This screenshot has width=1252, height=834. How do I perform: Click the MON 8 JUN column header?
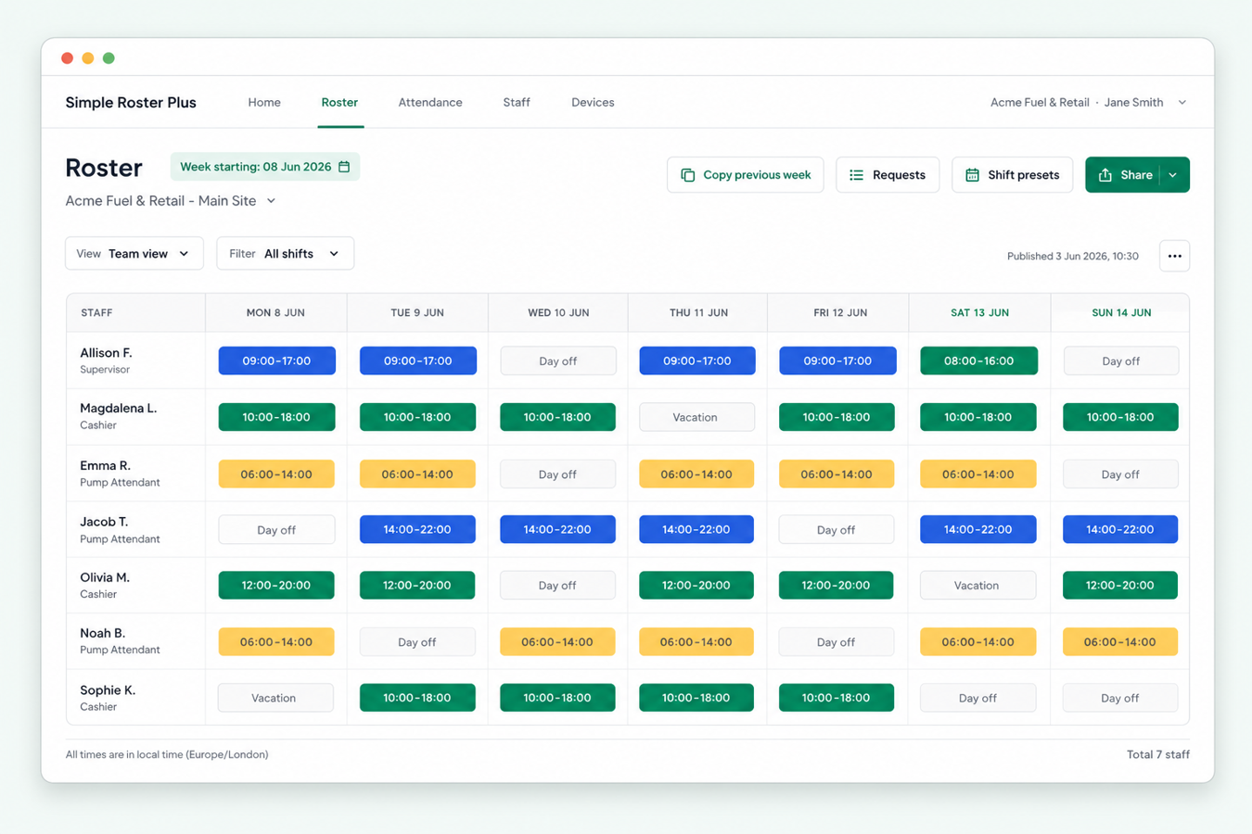pyautogui.click(x=275, y=313)
